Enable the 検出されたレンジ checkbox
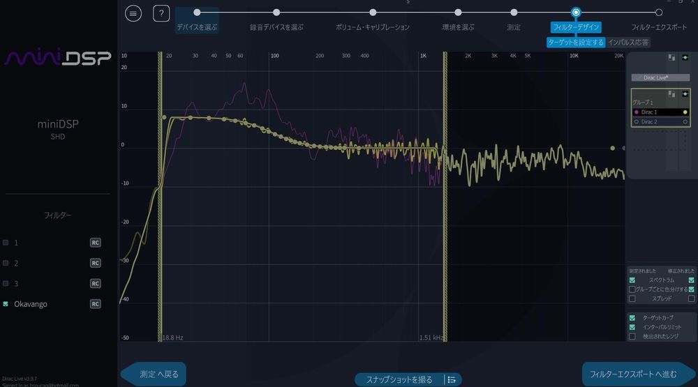The height and width of the screenshot is (387, 698). point(632,336)
